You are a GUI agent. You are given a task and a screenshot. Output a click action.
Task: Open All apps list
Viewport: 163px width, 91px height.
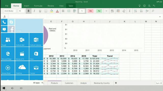coord(38,83)
